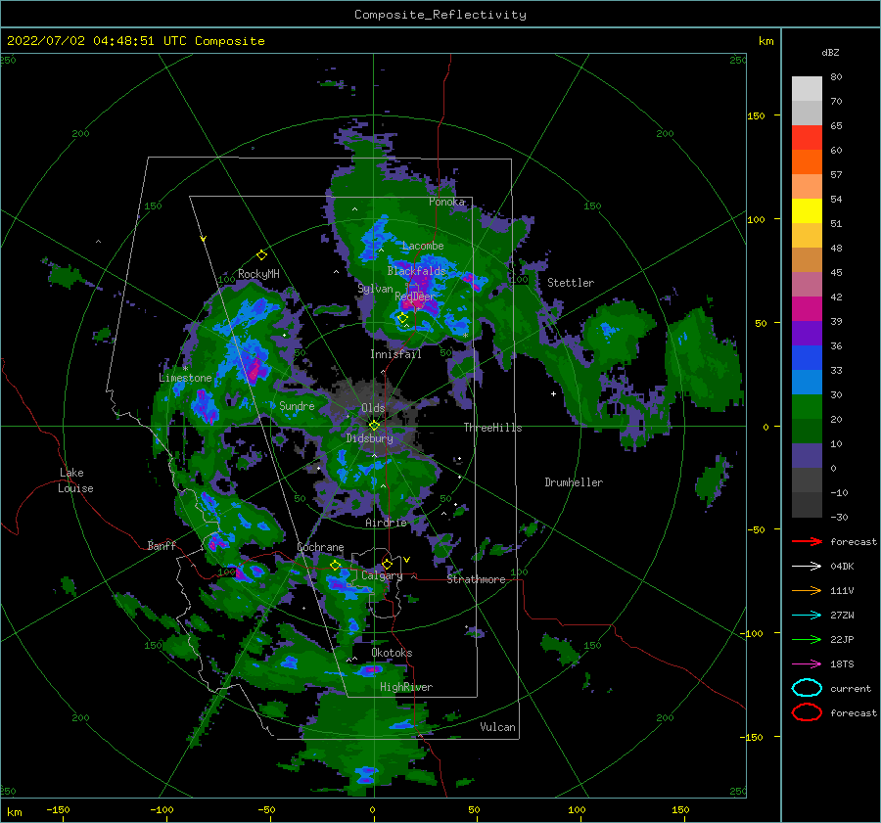Click the dBZ legend heading

(x=830, y=52)
